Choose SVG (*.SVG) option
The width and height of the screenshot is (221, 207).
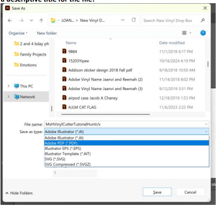pos(127,159)
